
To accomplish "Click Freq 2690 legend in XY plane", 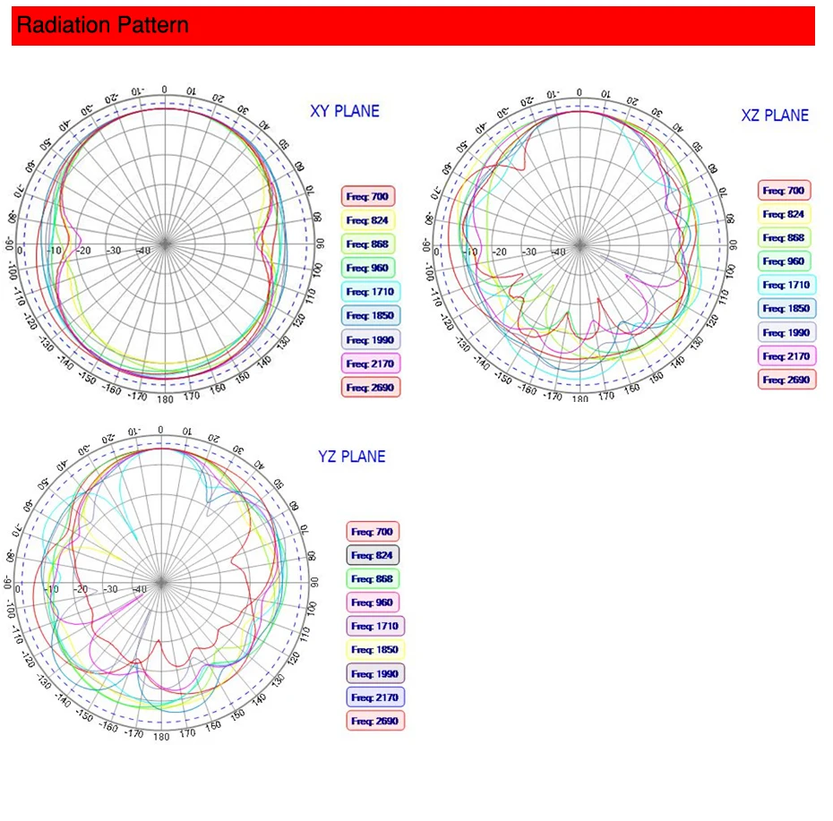I will coord(370,387).
